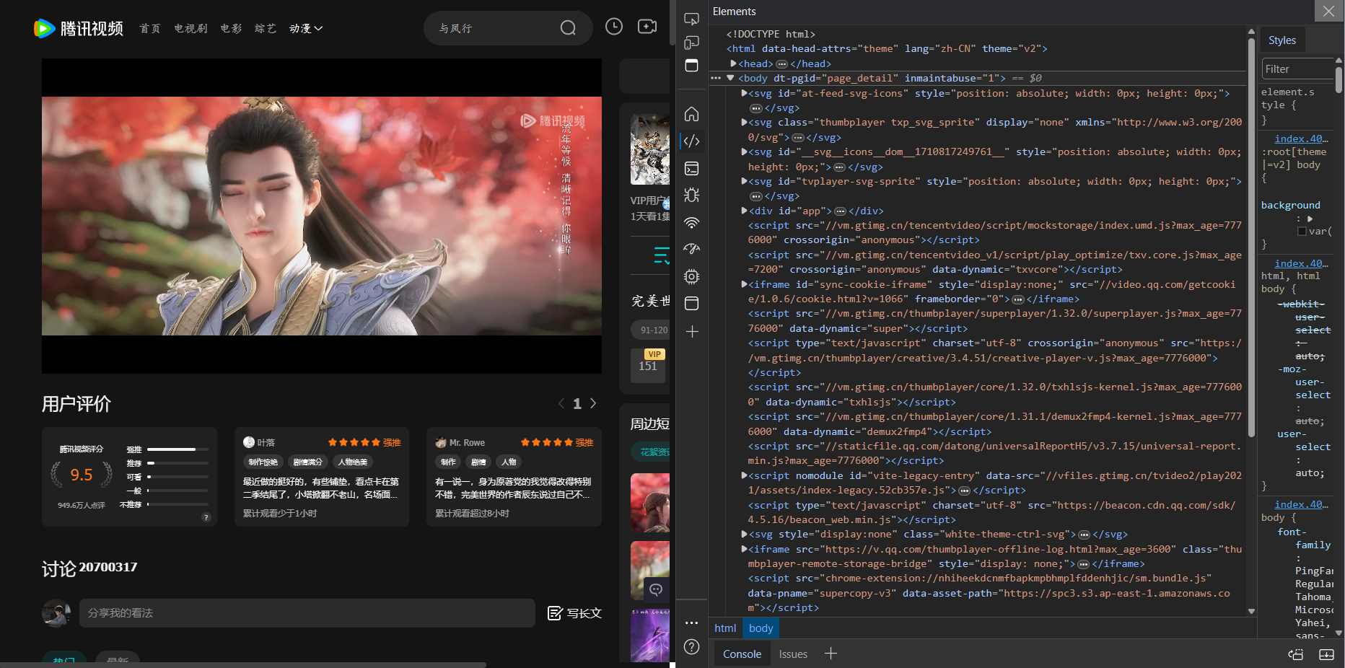Select the Styles tab
1345x668 pixels.
(1282, 40)
